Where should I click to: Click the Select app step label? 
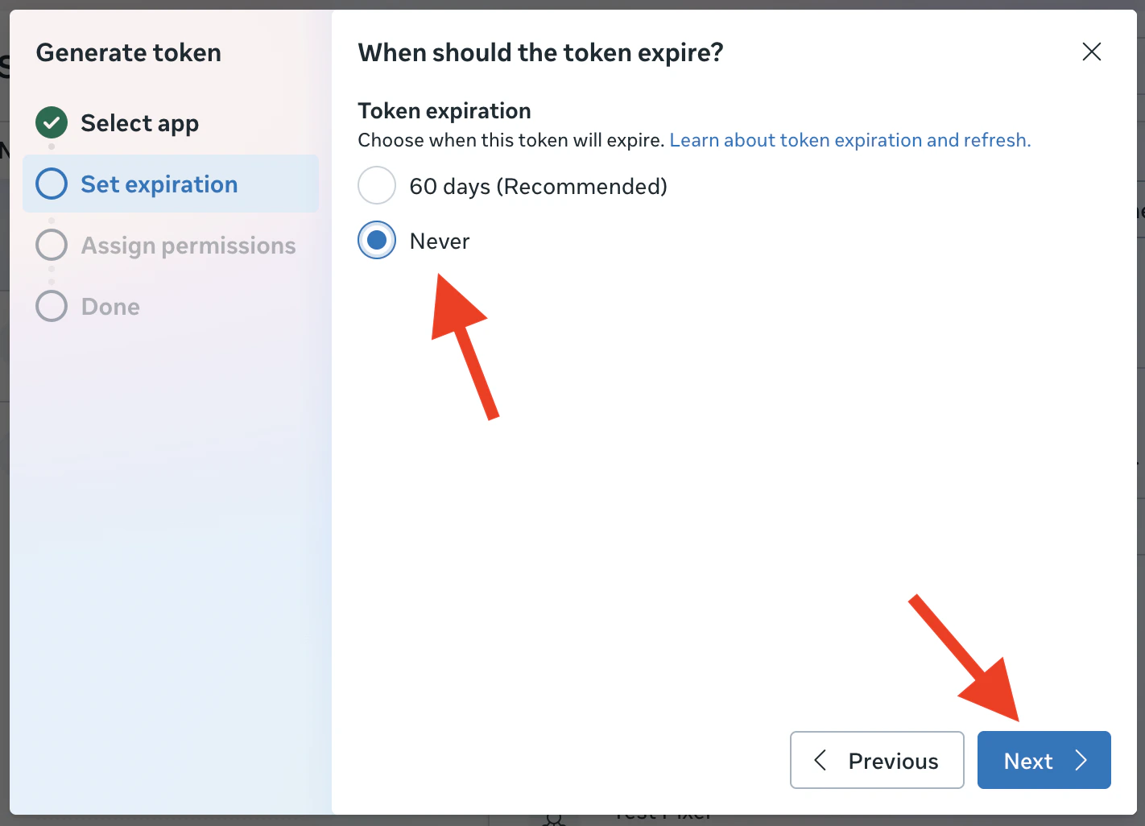coord(139,122)
